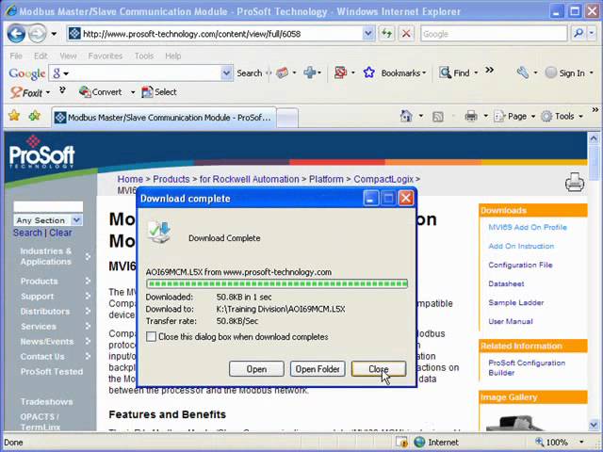Open the blank new tab button

[x=287, y=118]
